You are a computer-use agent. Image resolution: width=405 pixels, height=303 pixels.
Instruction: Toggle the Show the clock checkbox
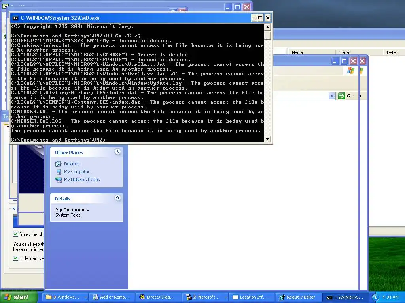(x=15, y=234)
